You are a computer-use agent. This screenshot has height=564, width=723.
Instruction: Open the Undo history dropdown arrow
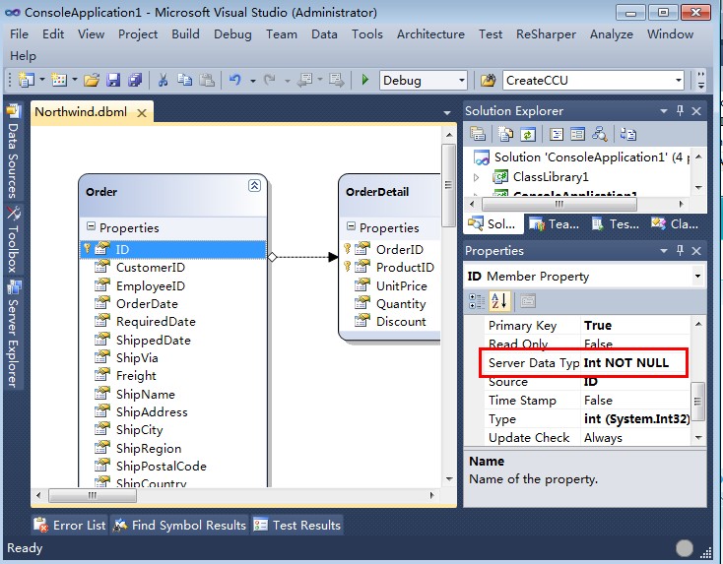[x=253, y=81]
